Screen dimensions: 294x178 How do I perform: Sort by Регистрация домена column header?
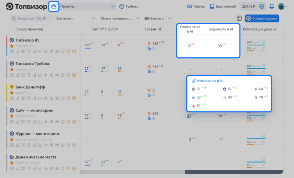(259, 29)
